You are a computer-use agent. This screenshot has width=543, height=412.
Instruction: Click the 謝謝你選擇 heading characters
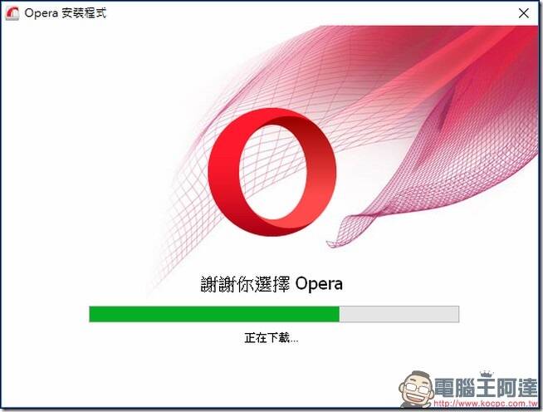245,284
